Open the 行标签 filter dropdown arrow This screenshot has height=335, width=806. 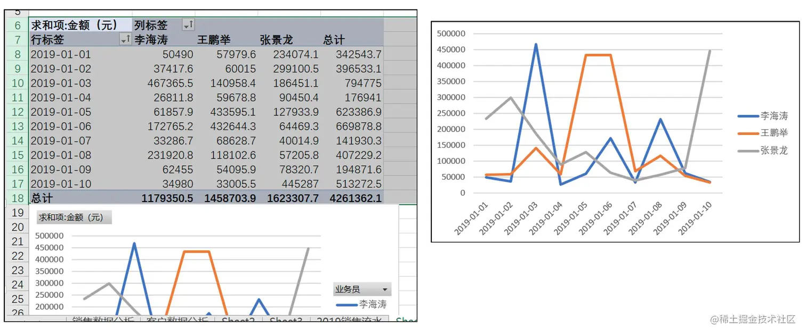[125, 39]
